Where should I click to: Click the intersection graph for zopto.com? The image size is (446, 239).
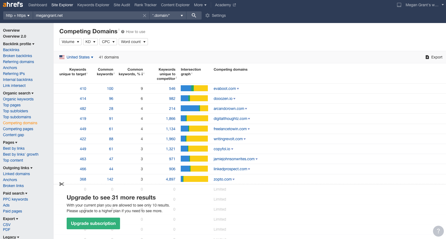(194, 179)
